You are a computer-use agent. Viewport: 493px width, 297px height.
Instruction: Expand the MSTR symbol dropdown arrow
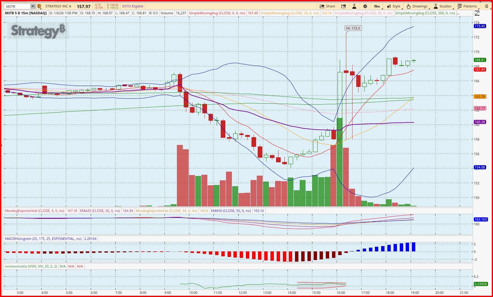coord(33,6)
